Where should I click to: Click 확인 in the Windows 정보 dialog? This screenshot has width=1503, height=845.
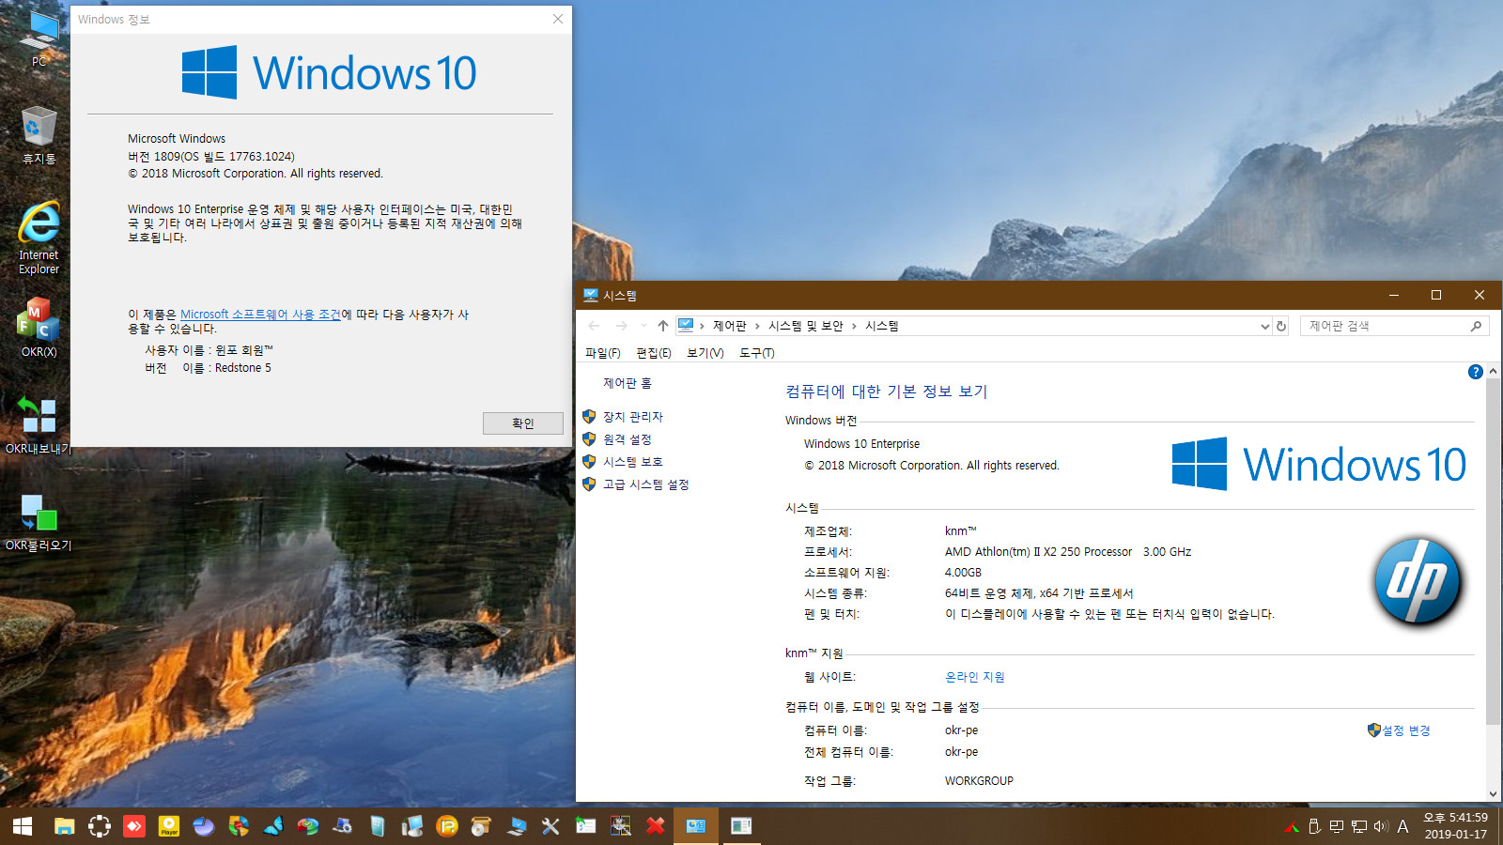523,423
